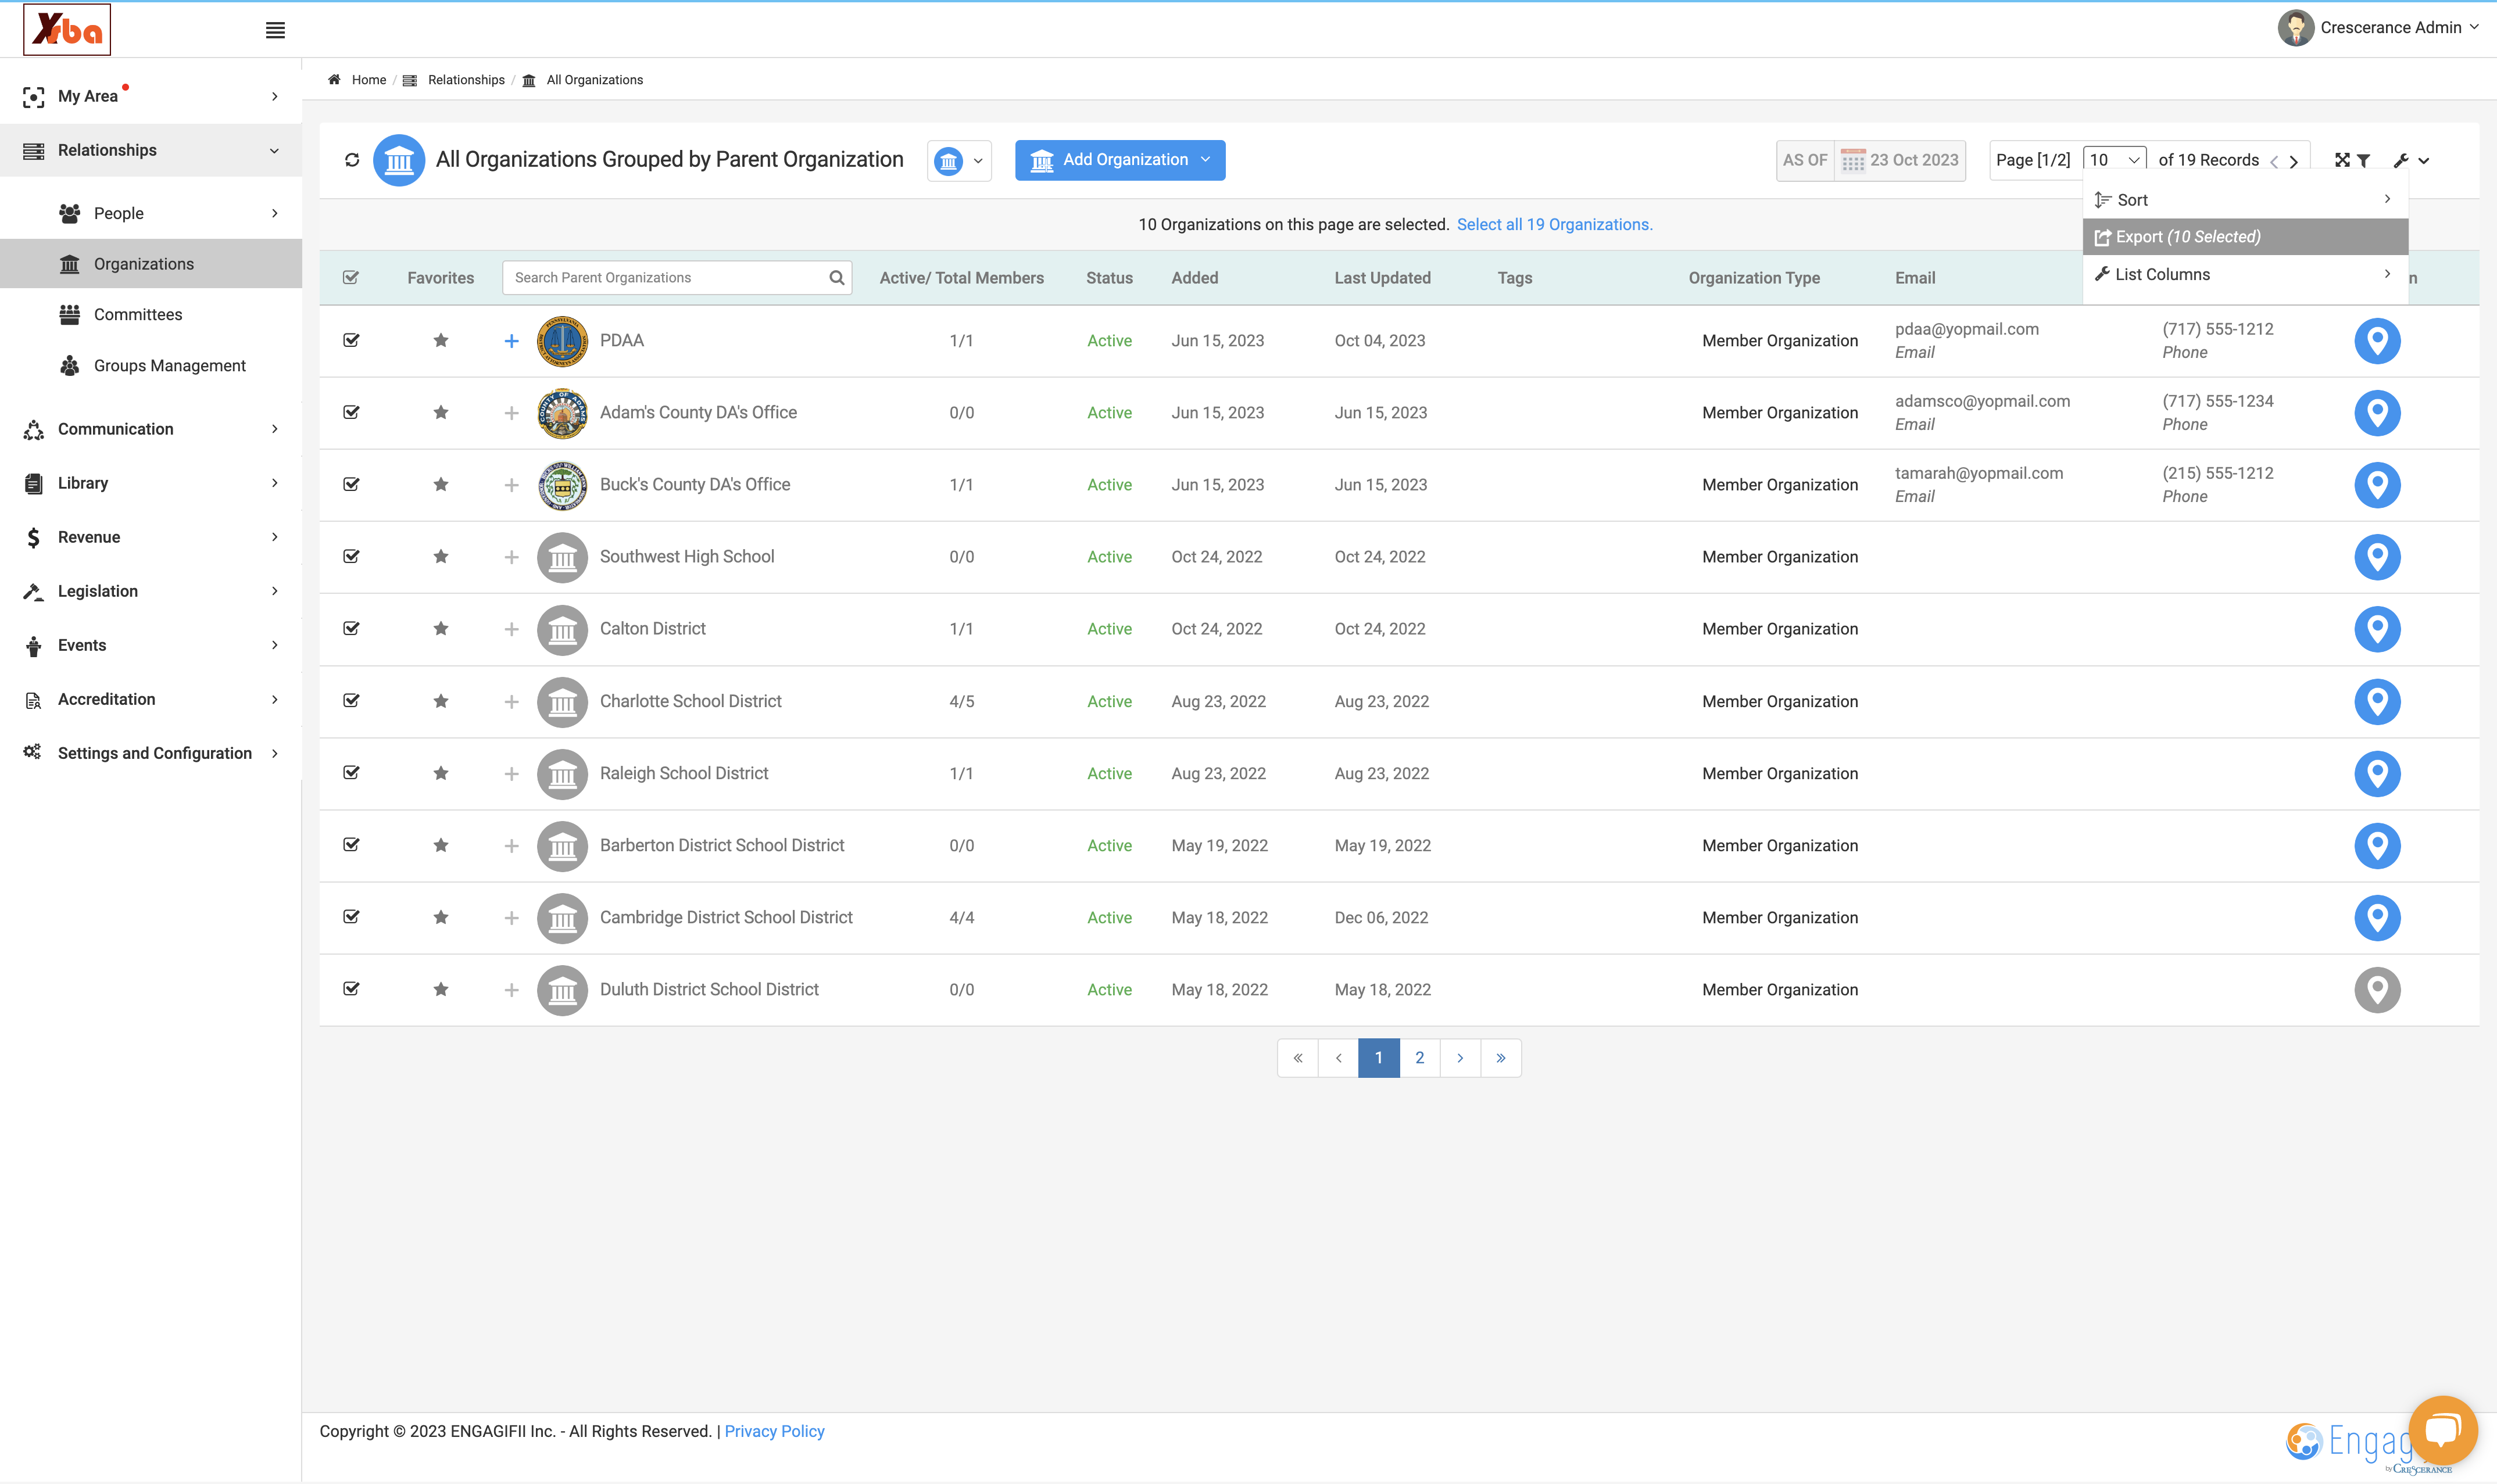Go to page 2 in pagination
2497x1484 pixels.
(1419, 1058)
